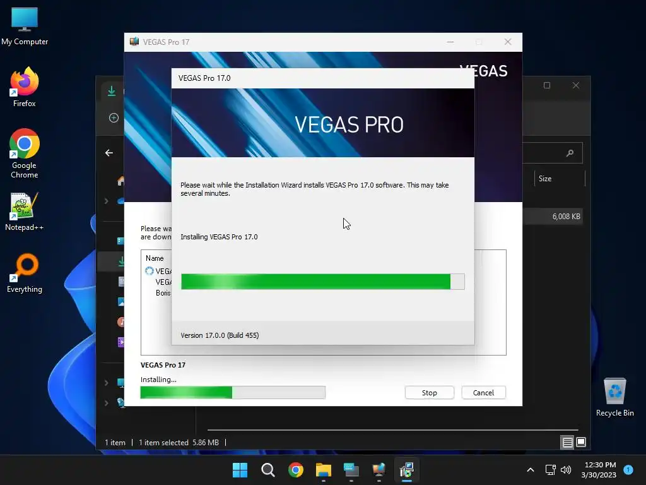Expand the first navigation pane chevron in File Explorer

pyautogui.click(x=106, y=201)
